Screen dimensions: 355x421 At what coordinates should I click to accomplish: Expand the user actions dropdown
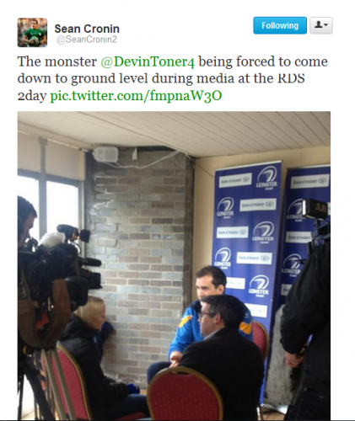(321, 25)
